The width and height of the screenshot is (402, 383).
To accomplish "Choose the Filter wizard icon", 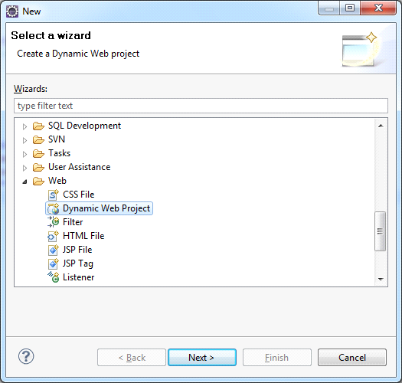I will coord(54,222).
